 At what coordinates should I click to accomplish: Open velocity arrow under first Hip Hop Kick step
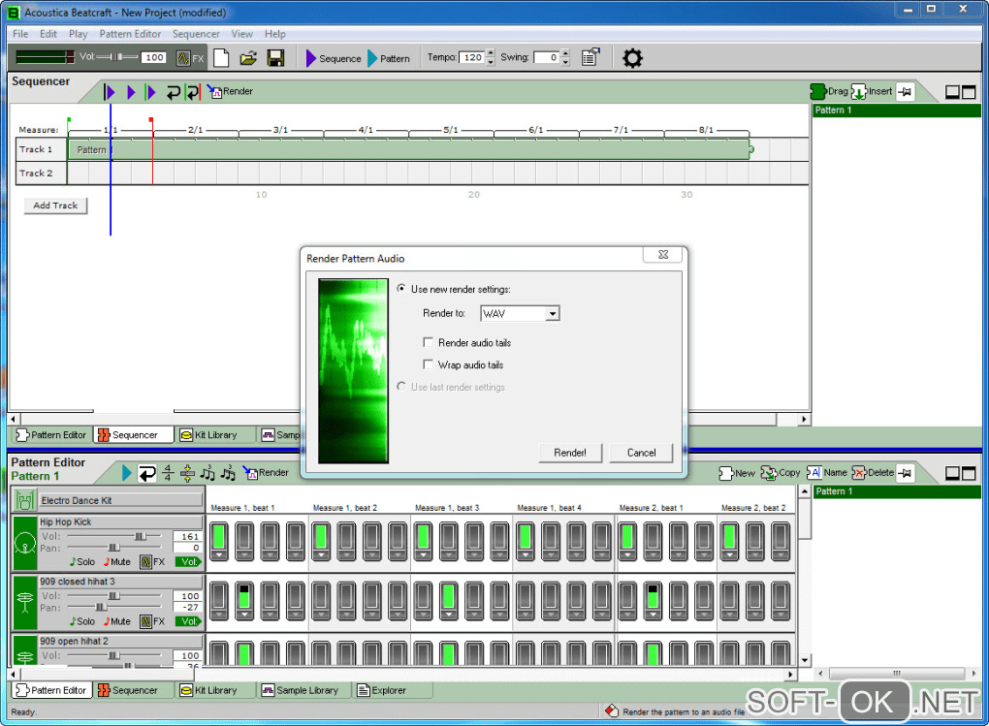click(219, 555)
